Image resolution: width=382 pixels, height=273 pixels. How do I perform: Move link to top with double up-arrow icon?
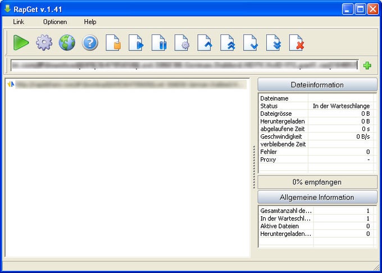228,43
